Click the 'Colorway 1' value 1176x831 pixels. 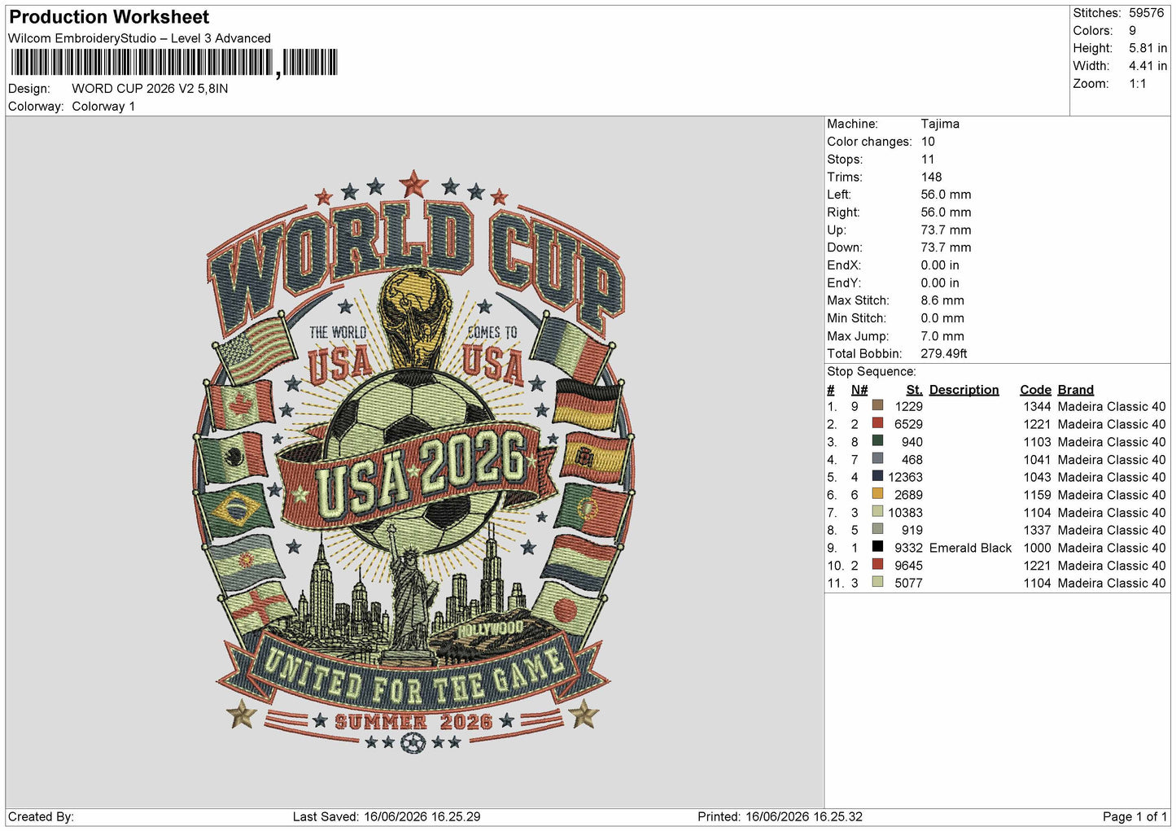[x=103, y=107]
